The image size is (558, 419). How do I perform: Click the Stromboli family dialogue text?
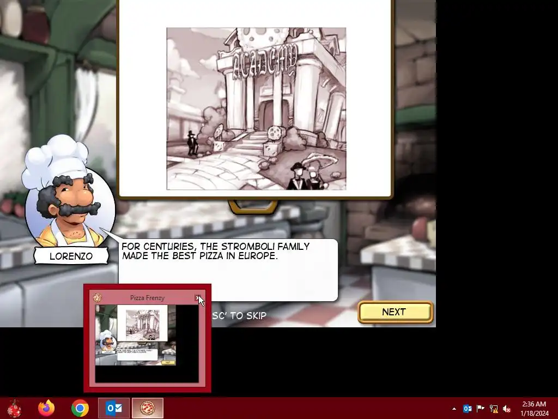(x=216, y=251)
